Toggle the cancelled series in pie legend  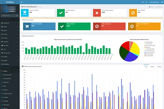click(149, 49)
